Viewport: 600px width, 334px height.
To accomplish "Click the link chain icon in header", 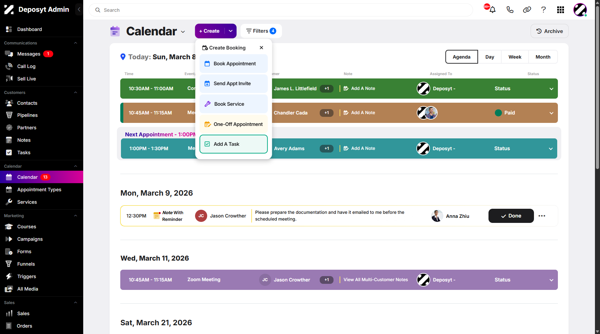I will [527, 10].
